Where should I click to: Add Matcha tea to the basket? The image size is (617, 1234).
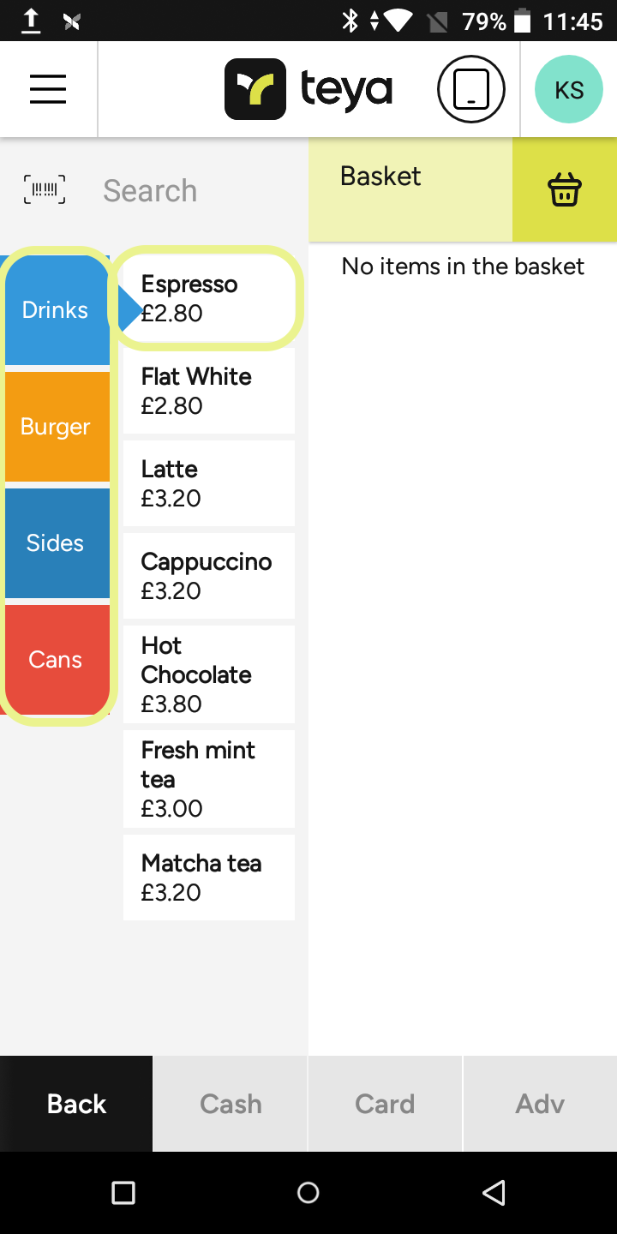click(209, 878)
